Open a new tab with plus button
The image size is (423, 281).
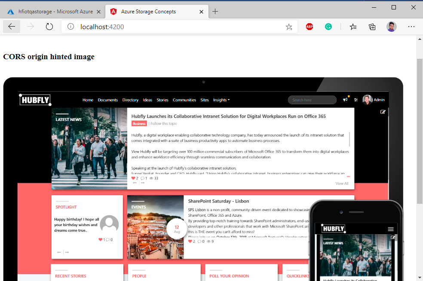[x=215, y=11]
